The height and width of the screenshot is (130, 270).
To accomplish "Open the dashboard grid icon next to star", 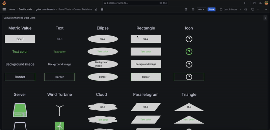I will 102,9.
